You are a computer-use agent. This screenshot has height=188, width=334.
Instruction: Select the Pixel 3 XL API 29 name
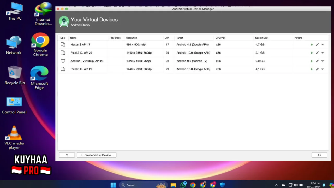[81, 69]
